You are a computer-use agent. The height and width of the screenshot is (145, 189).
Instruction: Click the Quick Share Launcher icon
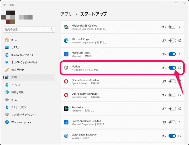(x=66, y=136)
